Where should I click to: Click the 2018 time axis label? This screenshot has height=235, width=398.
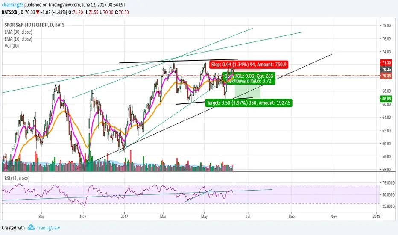click(376, 217)
